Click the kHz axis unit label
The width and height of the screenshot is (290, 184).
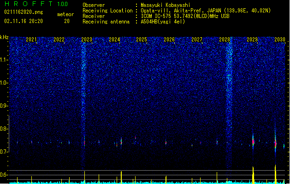point(4,37)
